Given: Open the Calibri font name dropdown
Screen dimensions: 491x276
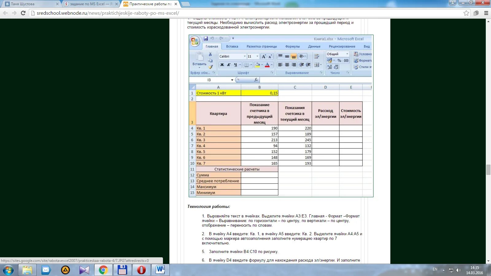Looking at the screenshot, I should (x=245, y=56).
